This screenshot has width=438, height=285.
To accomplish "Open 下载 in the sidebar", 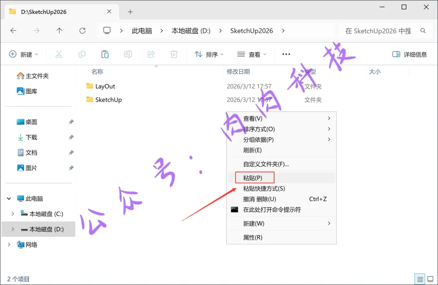I will [x=27, y=137].
